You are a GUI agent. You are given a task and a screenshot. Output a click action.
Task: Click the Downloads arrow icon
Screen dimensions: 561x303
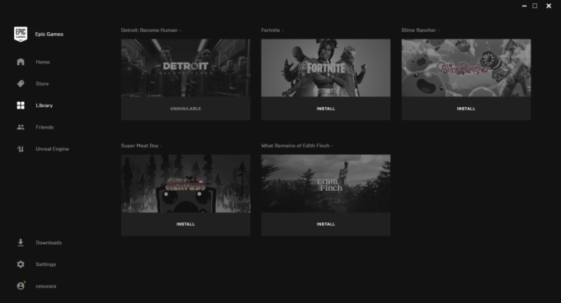pos(21,243)
